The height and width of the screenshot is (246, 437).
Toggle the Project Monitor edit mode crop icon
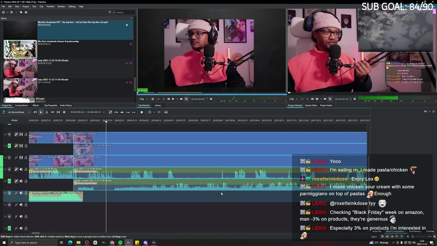pos(330,99)
